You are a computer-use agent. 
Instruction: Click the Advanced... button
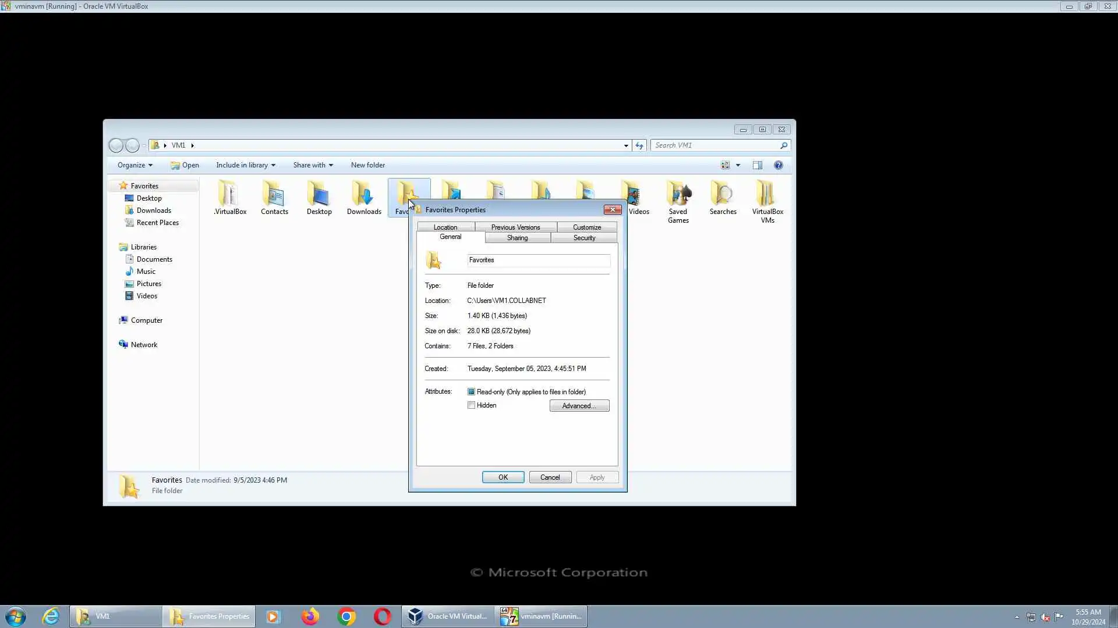pyautogui.click(x=579, y=406)
